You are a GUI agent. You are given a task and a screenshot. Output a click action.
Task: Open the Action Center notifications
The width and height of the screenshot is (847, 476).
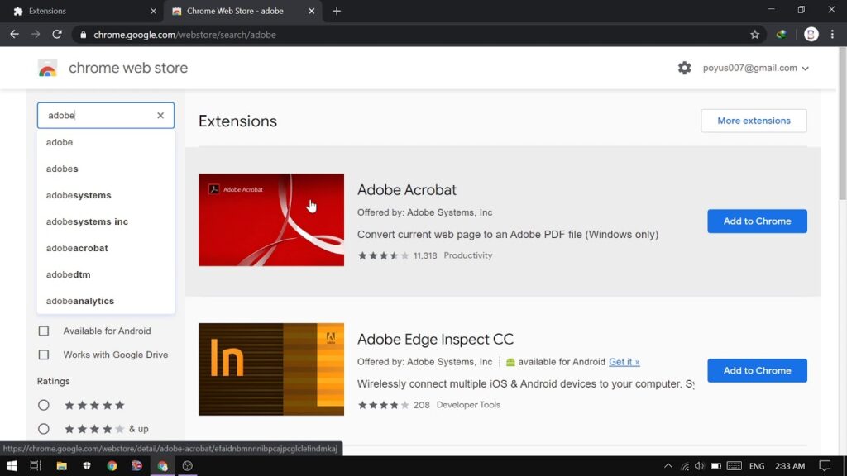(x=825, y=466)
